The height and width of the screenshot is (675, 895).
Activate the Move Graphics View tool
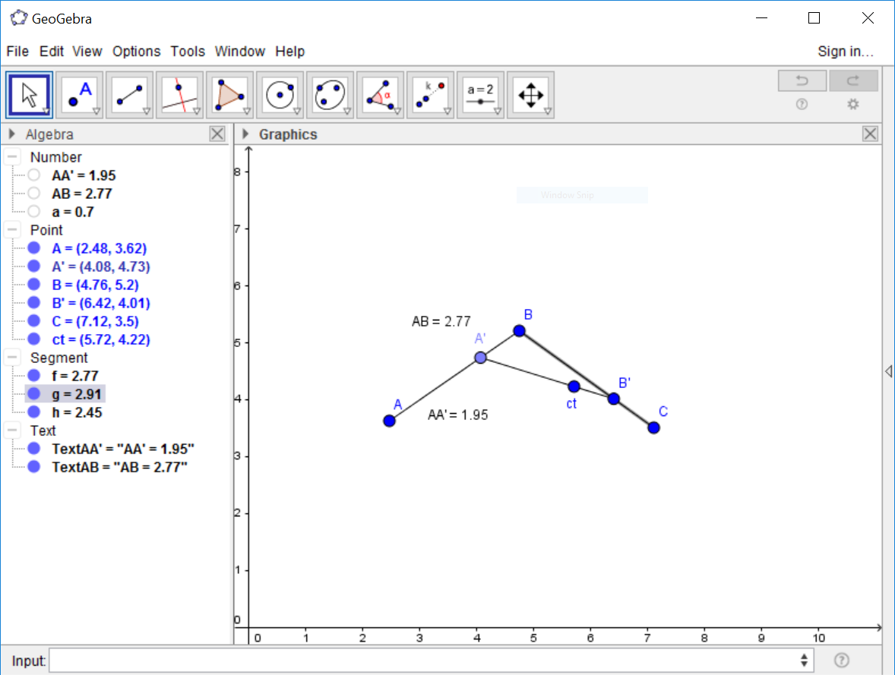tap(530, 95)
